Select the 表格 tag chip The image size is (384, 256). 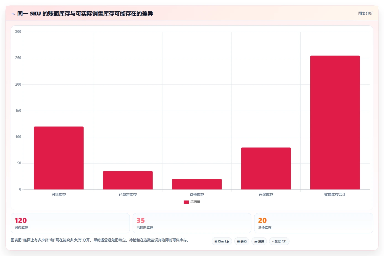[x=242, y=241]
